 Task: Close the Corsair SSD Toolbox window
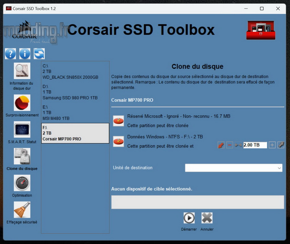[x=278, y=8]
